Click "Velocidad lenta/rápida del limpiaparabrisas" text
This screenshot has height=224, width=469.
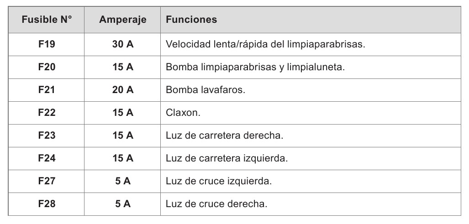point(265,45)
